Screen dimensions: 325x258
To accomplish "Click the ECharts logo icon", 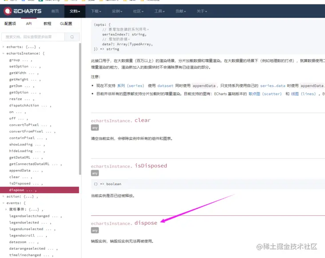I will tap(8, 11).
